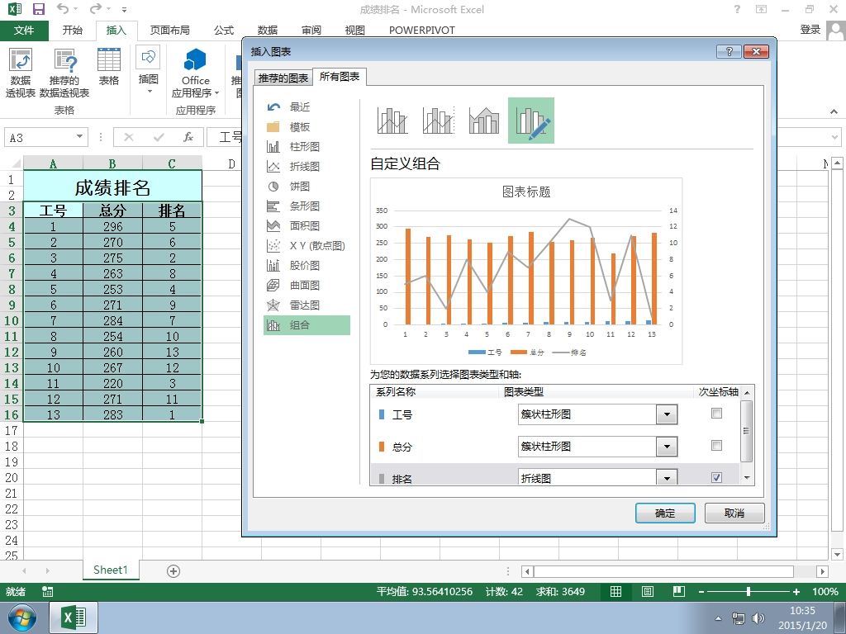Switch to the Page Layout (页面布局) tab
This screenshot has width=846, height=634.
coord(169,31)
